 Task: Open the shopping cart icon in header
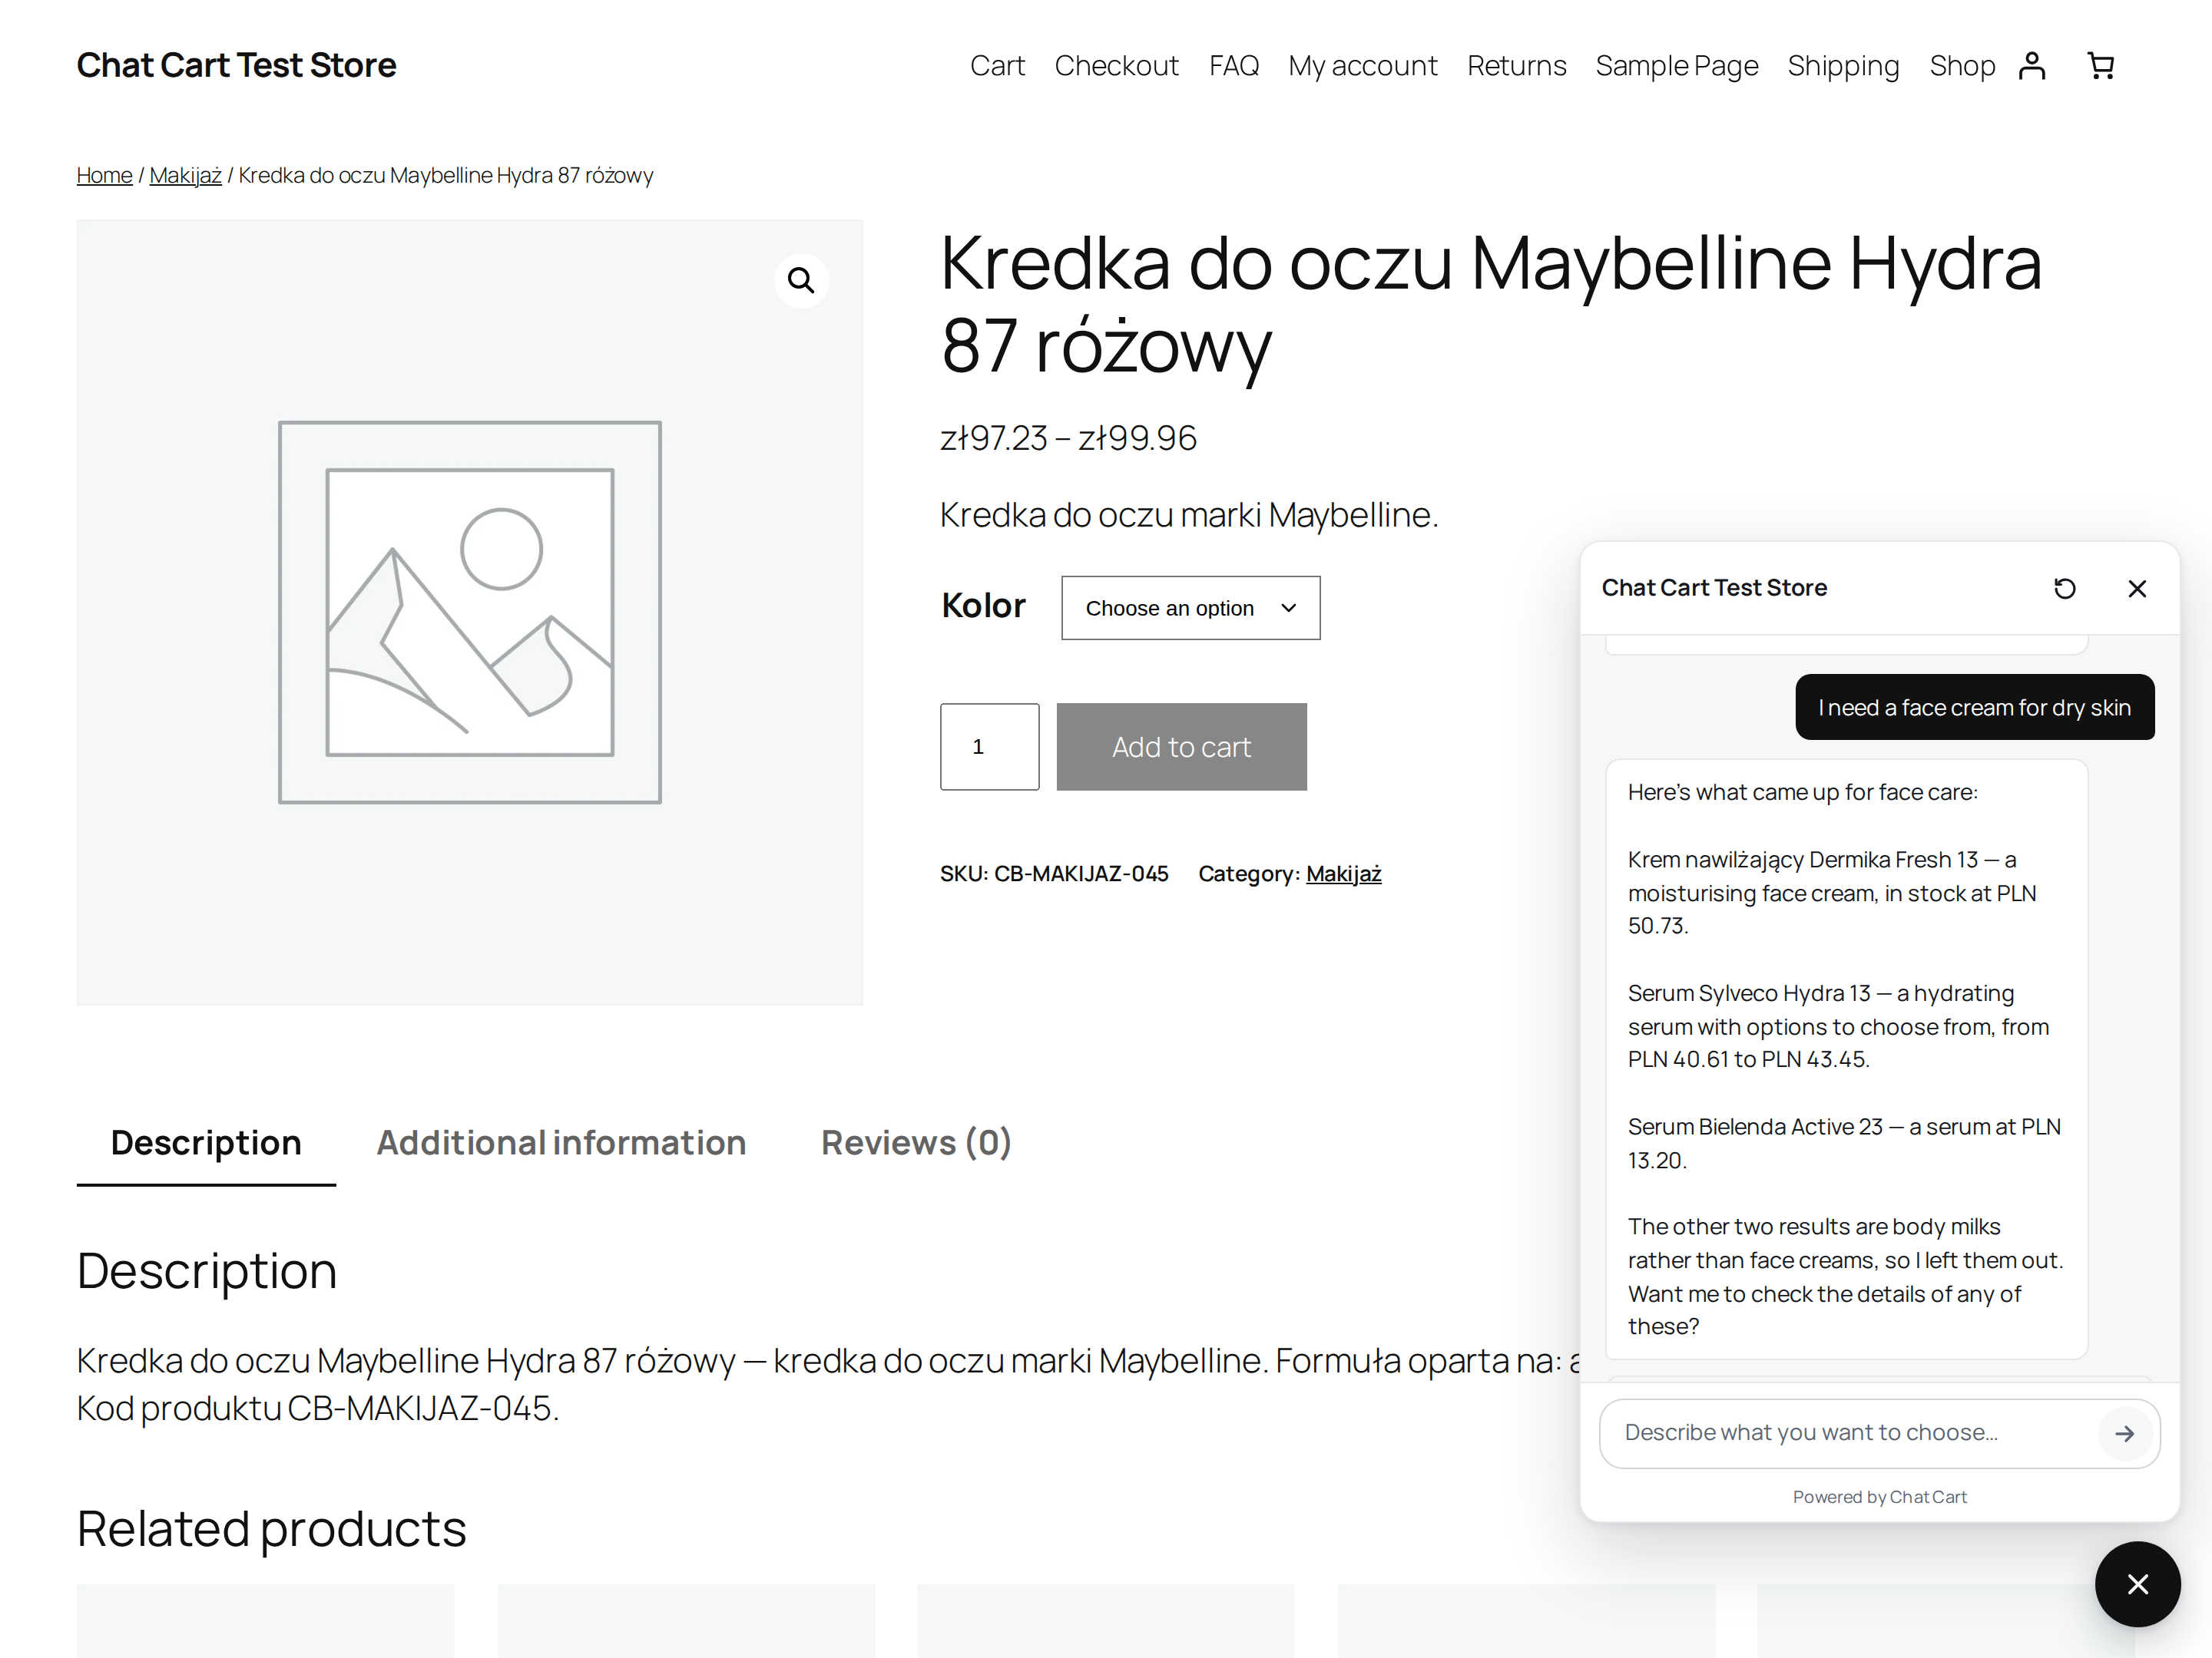click(2101, 66)
